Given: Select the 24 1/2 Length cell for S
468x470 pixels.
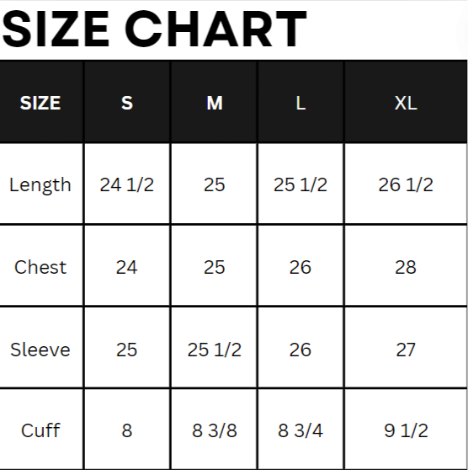Looking at the screenshot, I should (127, 184).
